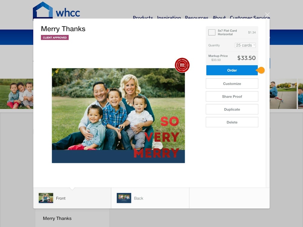
Task: Click the Order button
Action: (x=232, y=70)
